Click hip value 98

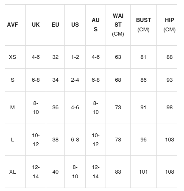coord(170,108)
